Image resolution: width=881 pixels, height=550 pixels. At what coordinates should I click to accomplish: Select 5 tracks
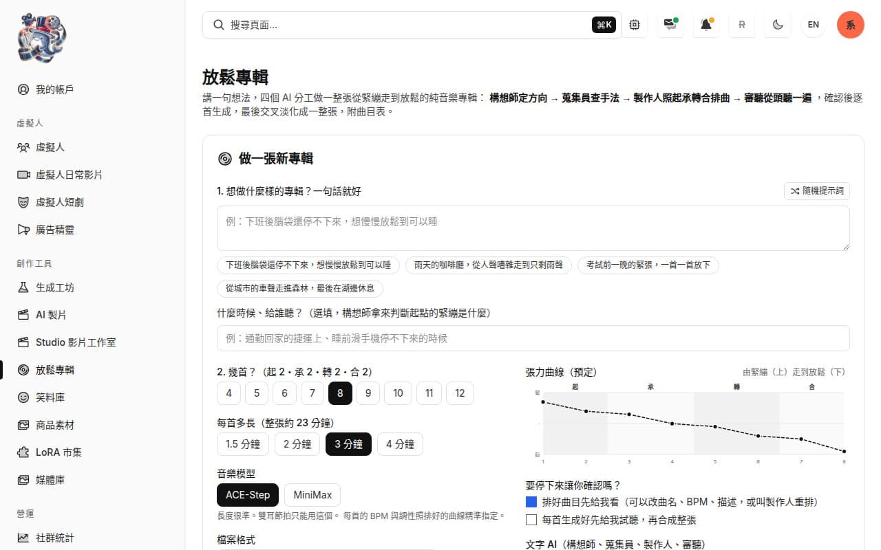coord(257,393)
